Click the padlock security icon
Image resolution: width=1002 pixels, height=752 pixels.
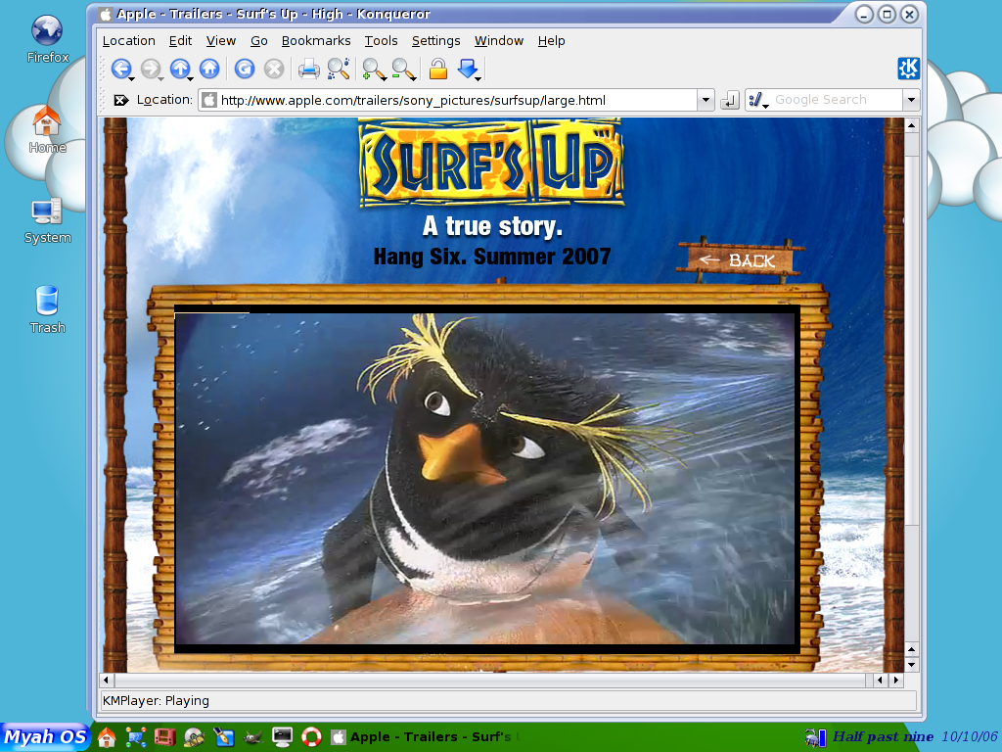tap(437, 69)
